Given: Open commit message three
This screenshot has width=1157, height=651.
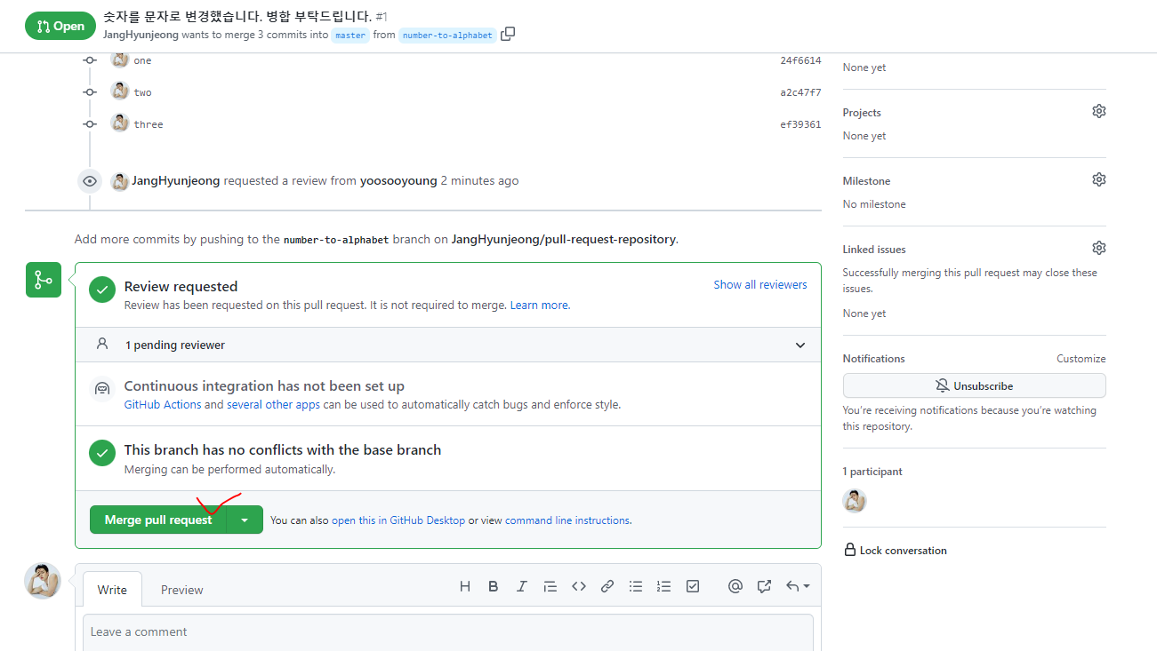Looking at the screenshot, I should 149,124.
